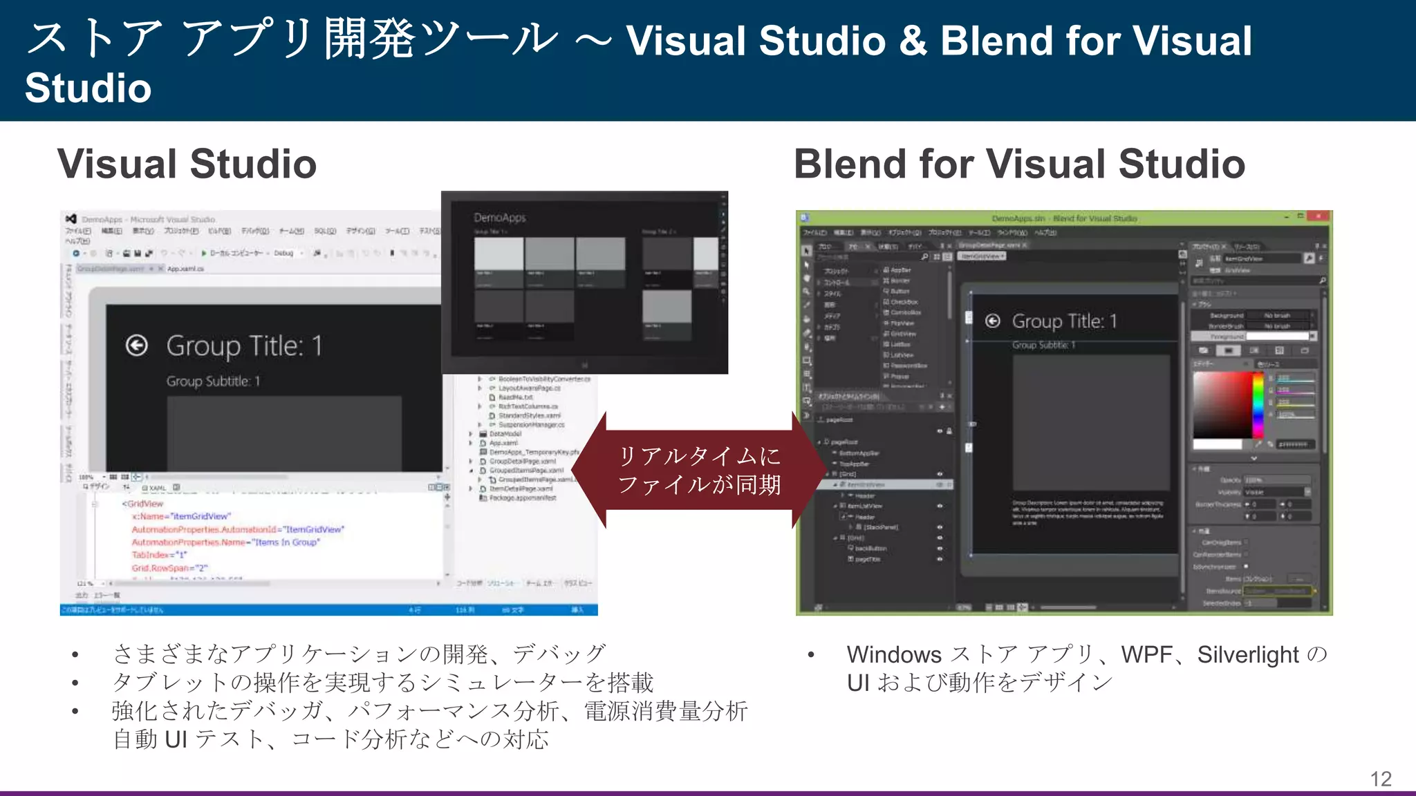Image resolution: width=1416 pixels, height=796 pixels.
Task: Toggle show-all eye icon in Objects header
Action: click(x=940, y=431)
